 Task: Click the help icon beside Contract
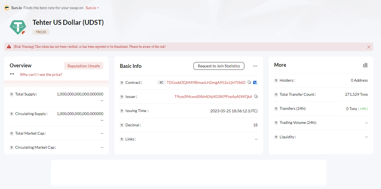[122, 83]
